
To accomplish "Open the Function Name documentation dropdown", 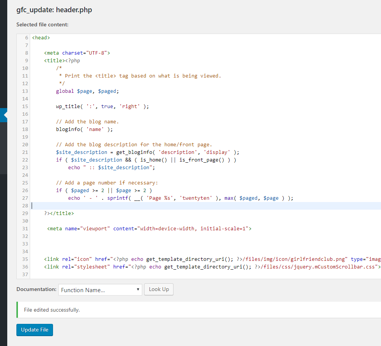I will [x=100, y=290].
